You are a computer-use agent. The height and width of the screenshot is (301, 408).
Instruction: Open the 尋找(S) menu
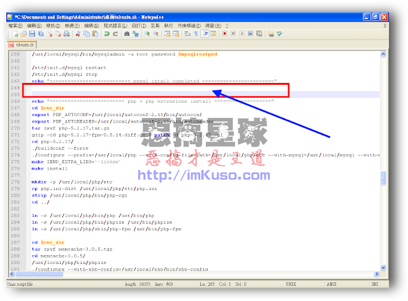pyautogui.click(x=53, y=26)
